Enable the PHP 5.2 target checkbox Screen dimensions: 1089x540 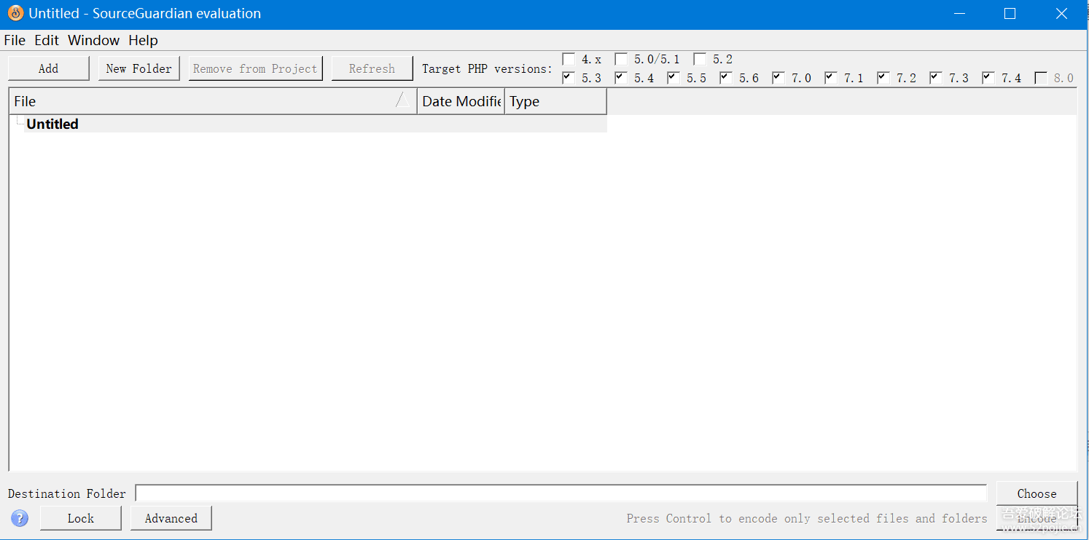click(700, 59)
